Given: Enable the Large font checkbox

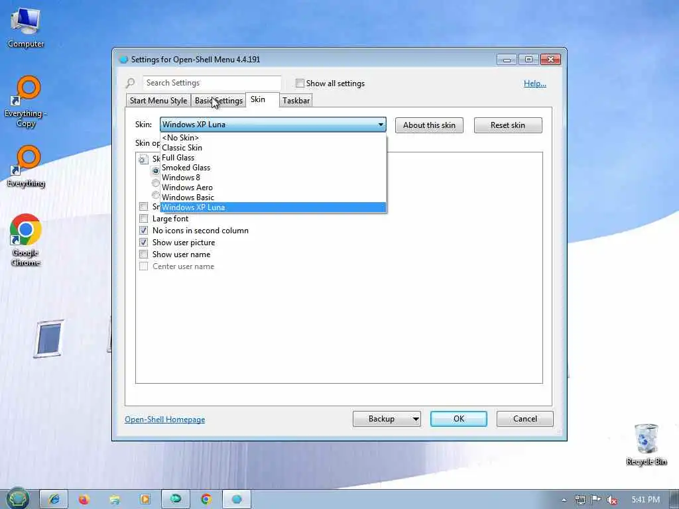Looking at the screenshot, I should click(x=144, y=219).
